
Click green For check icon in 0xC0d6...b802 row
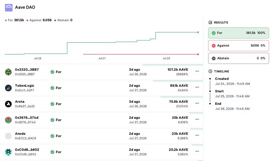pos(52,152)
